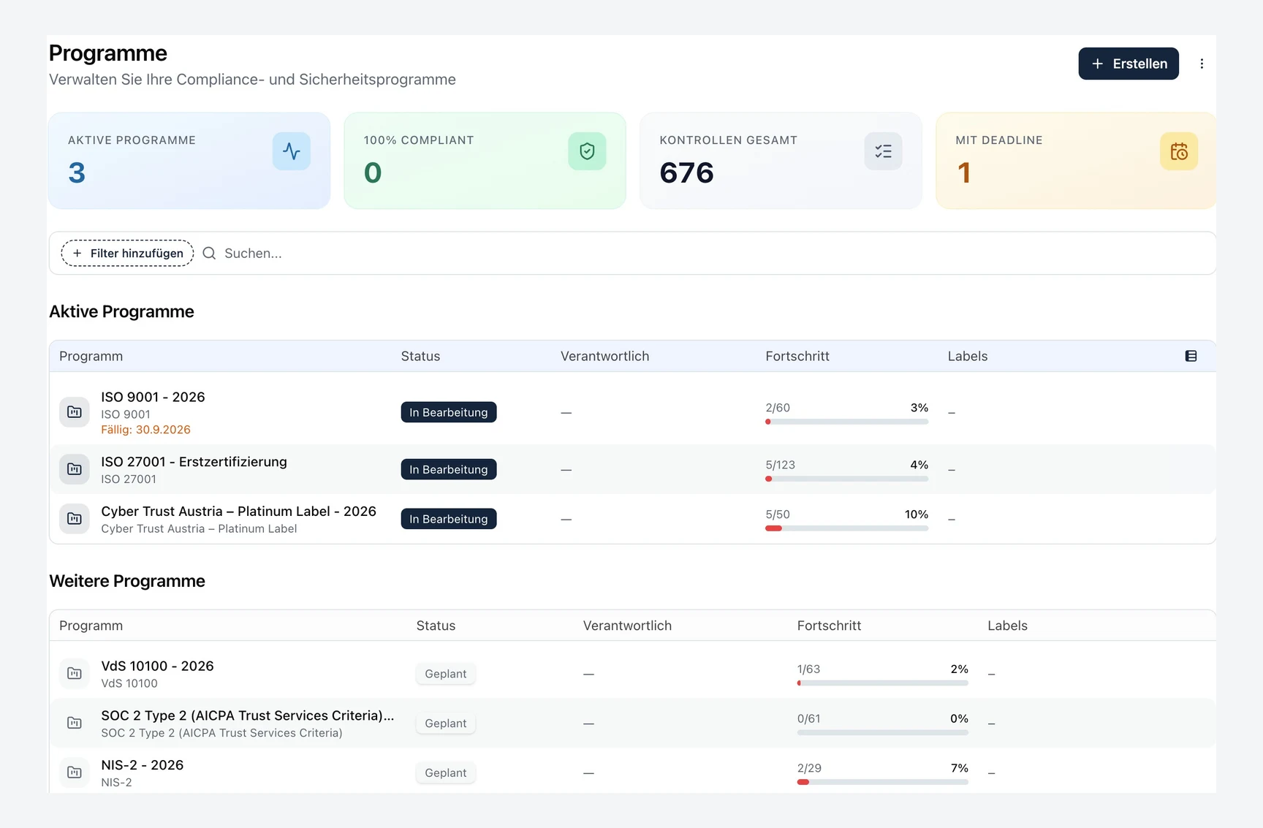The image size is (1263, 828).
Task: Open Cyber Trust Austria – Platinum Label - 2026
Action: [238, 512]
